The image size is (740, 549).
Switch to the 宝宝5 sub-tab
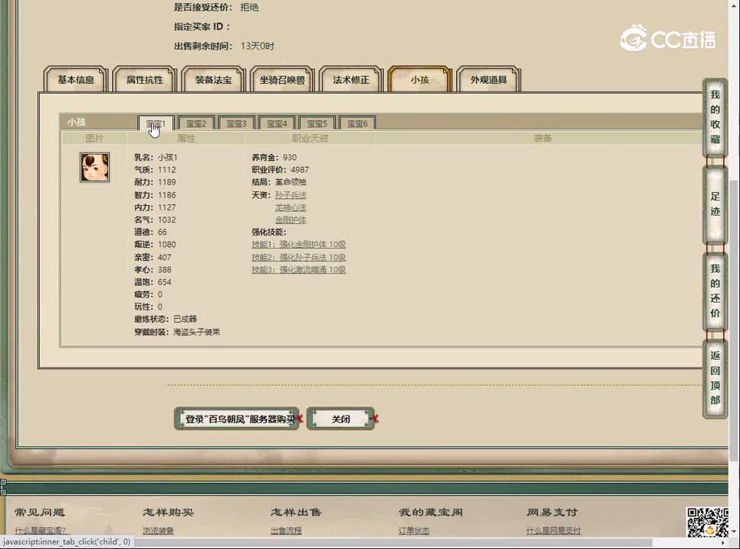317,124
